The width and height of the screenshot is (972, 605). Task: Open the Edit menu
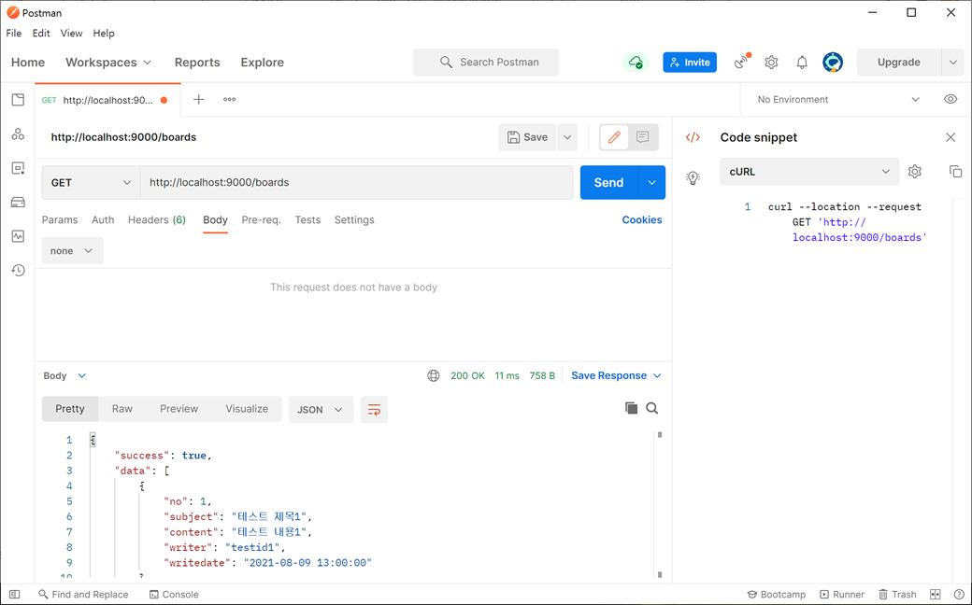41,34
